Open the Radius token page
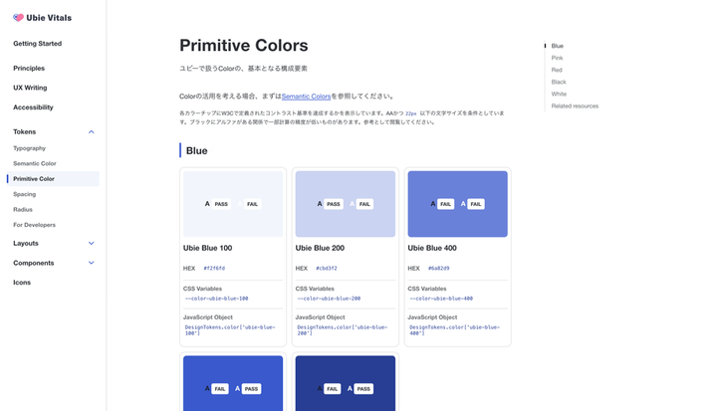Image resolution: width=717 pixels, height=411 pixels. 23,209
